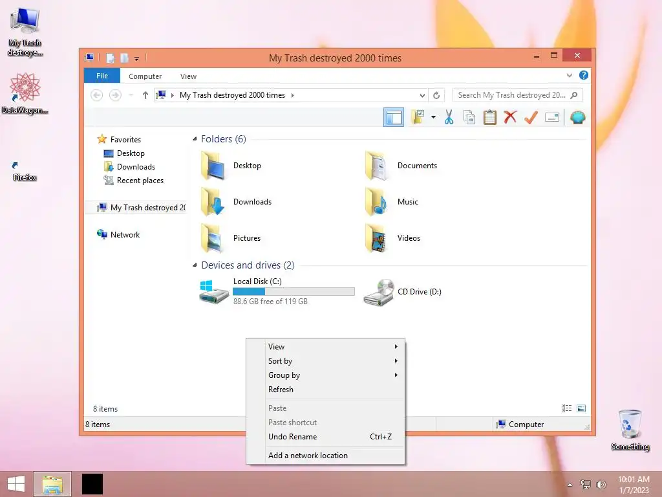This screenshot has width=662, height=497.
Task: Click the Copy pages icon
Action: click(x=469, y=117)
